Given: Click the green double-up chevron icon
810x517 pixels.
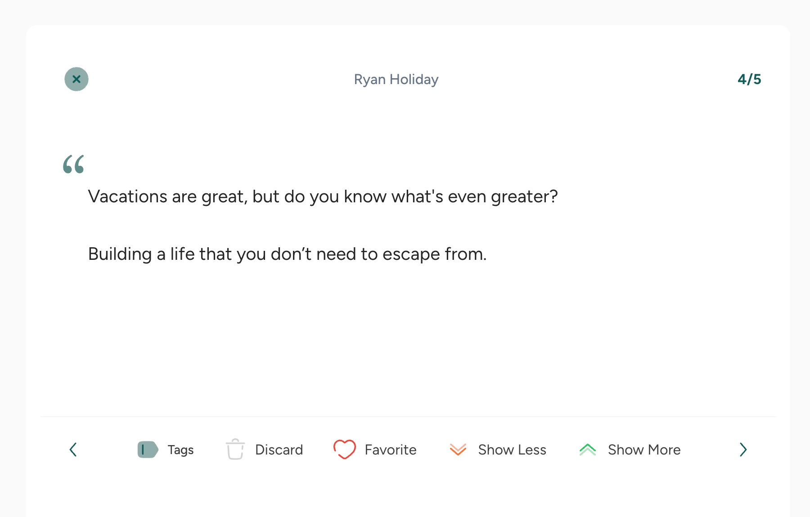Looking at the screenshot, I should (588, 450).
